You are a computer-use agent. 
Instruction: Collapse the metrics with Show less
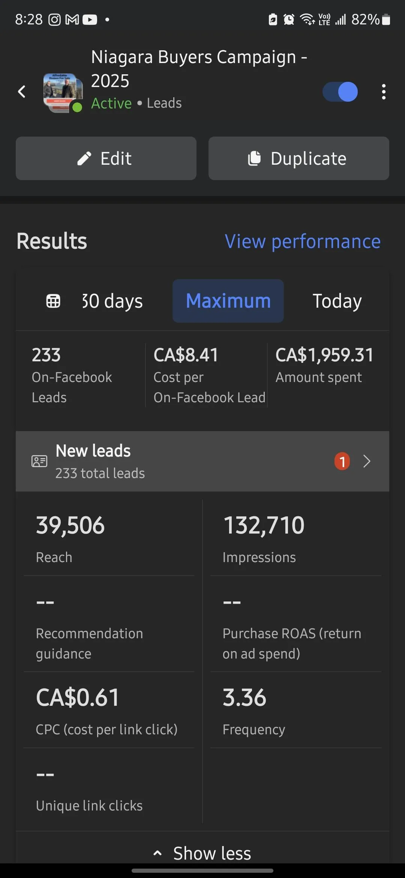212,853
